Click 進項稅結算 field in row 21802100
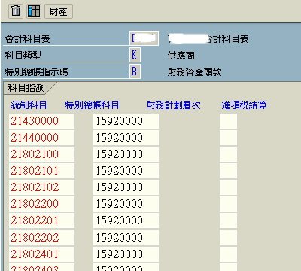This screenshot has height=271, width=301. 228,154
